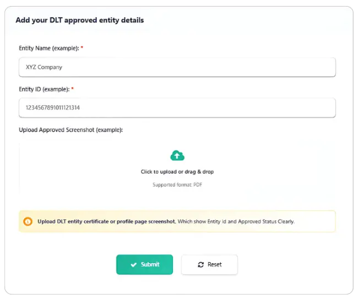358x299 pixels.
Task: Click the "Upload Approved Screenshot (example):" label
Action: click(71, 130)
